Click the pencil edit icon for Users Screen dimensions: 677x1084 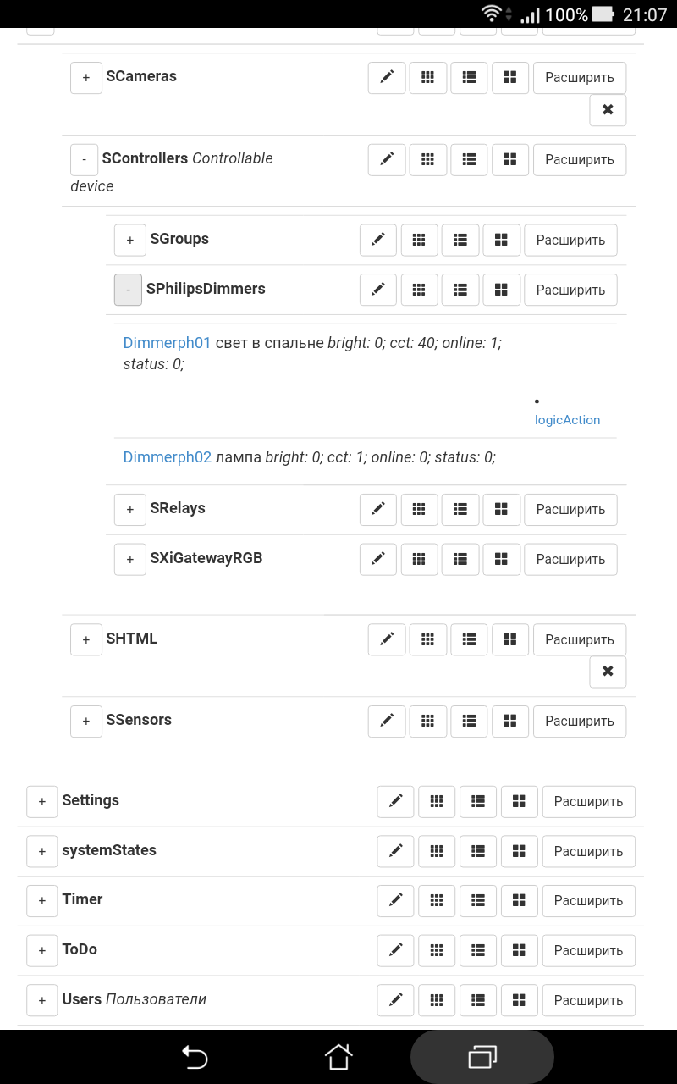395,1000
